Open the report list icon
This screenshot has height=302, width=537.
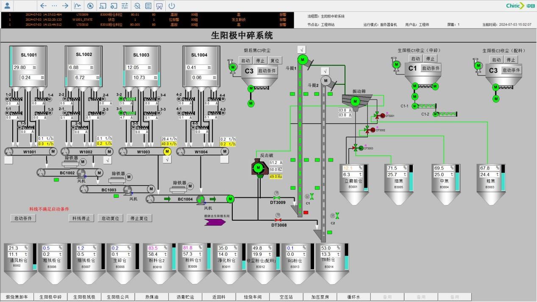click(148, 6)
